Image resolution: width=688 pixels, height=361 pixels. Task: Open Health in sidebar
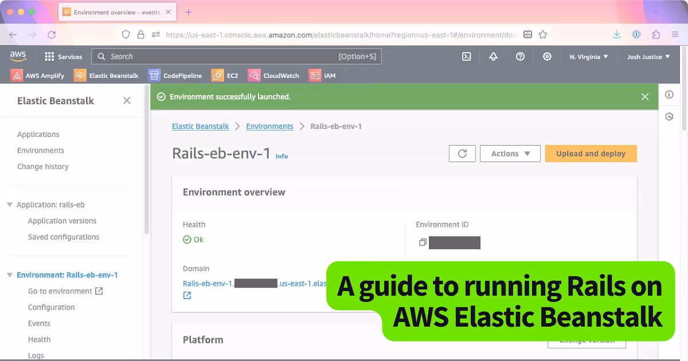[x=40, y=339]
